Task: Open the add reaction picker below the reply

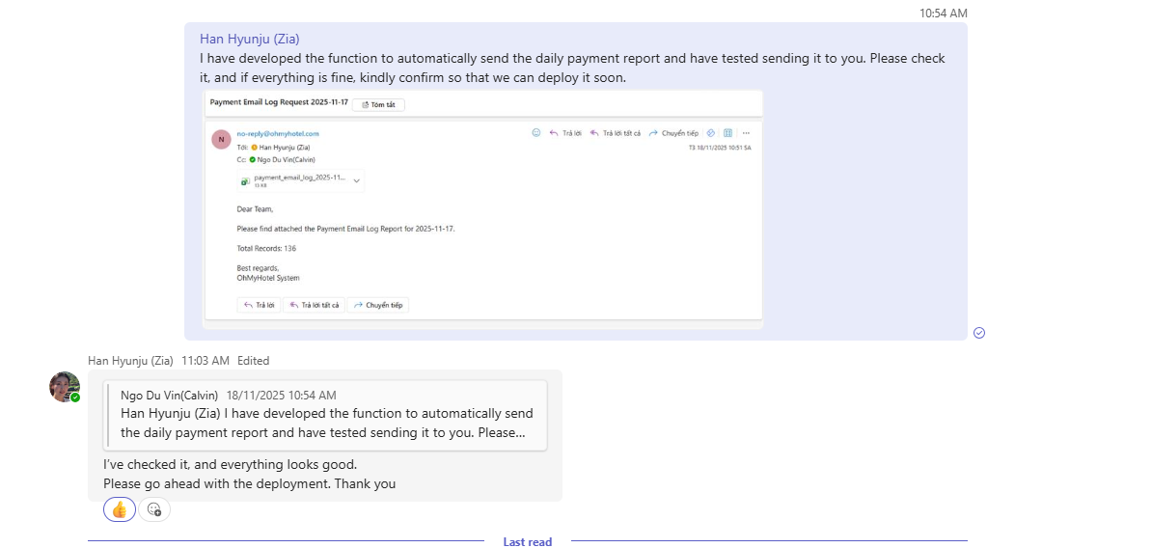Action: (154, 509)
